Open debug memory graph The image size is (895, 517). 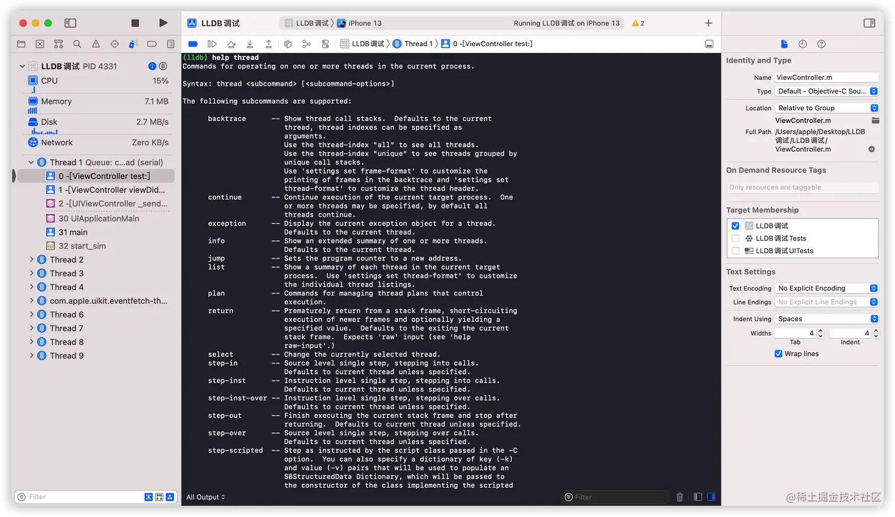[x=307, y=44]
